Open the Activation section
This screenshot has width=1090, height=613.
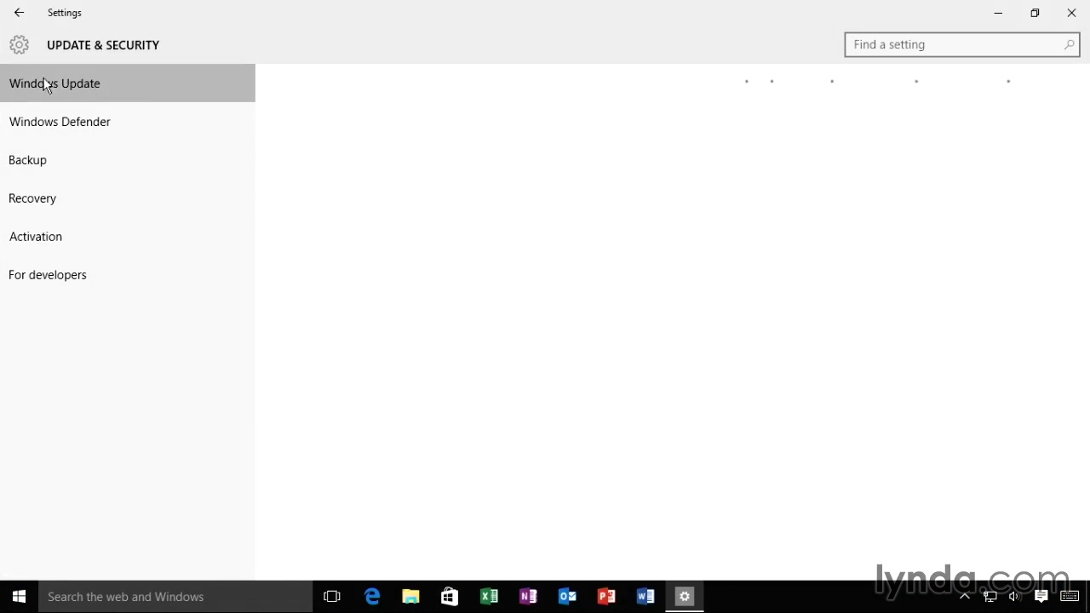(x=128, y=237)
